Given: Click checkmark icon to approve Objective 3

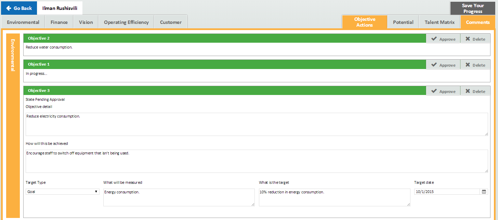Looking at the screenshot, I should point(434,91).
